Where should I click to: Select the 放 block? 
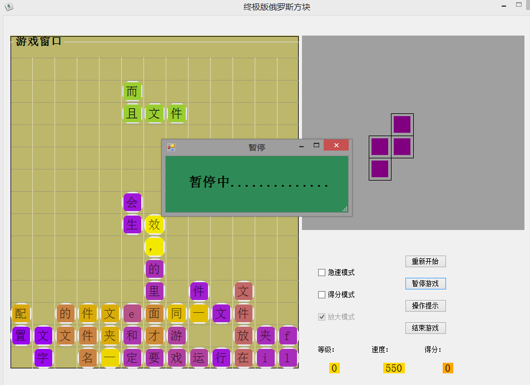(x=244, y=336)
